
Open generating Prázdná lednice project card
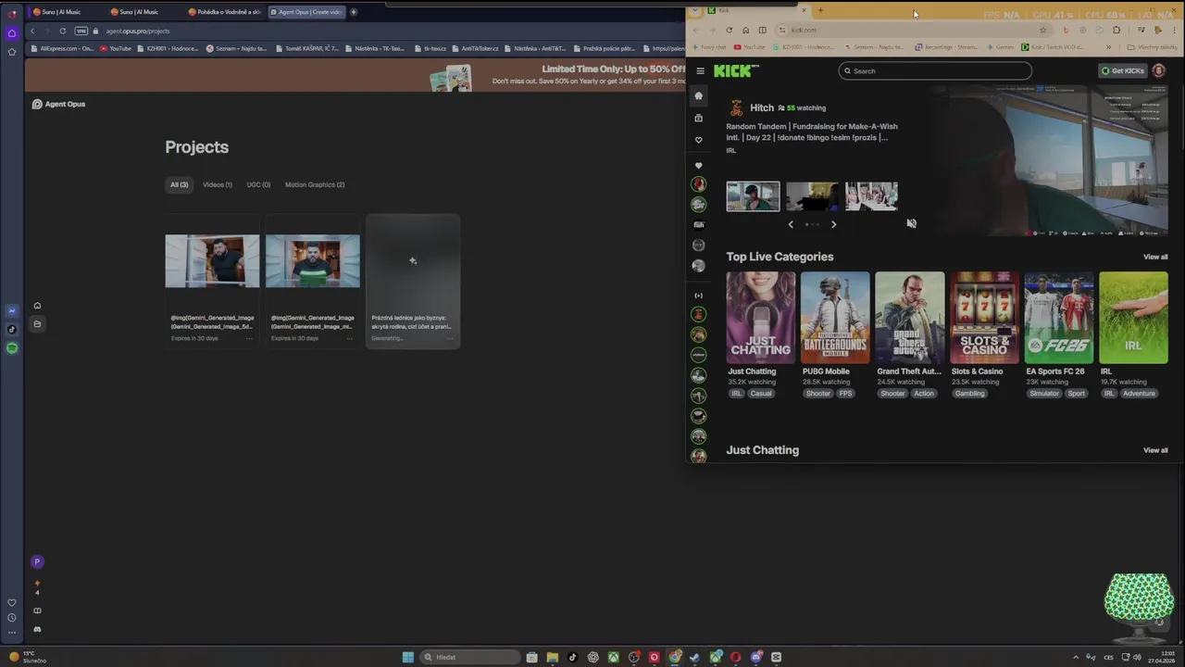(x=413, y=281)
